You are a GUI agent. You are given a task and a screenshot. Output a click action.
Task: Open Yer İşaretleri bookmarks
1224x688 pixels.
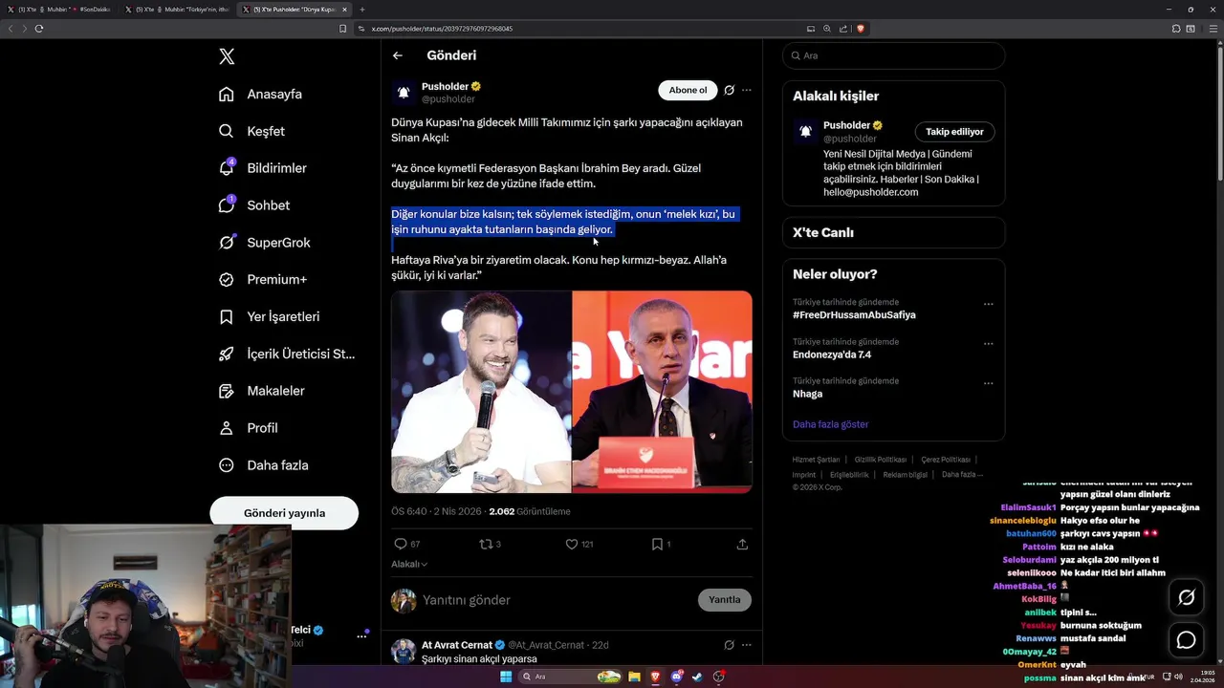(x=269, y=316)
